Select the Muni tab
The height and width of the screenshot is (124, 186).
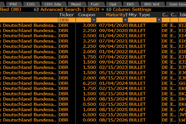75,4
